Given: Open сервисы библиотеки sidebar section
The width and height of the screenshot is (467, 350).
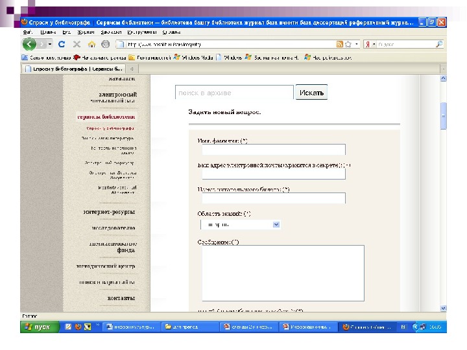Looking at the screenshot, I should pyautogui.click(x=106, y=117).
